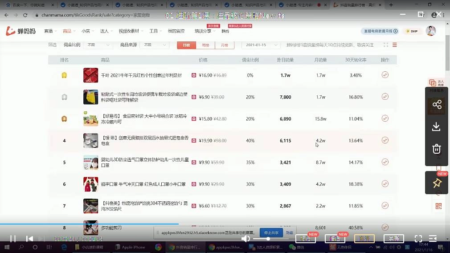Mute the player volume speaker icon
Image resolution: width=450 pixels, height=253 pixels.
tap(245, 239)
